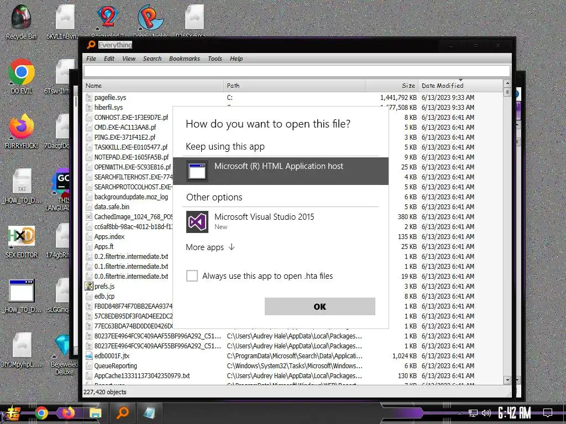Click the Everything search input box
This screenshot has width=566, height=424.
297,71
